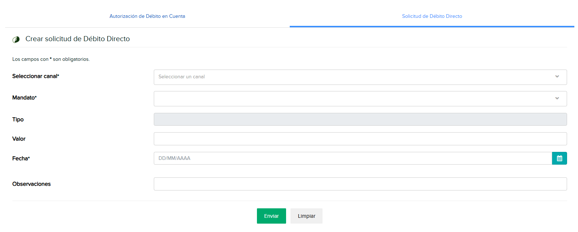Click the 'Mandato*' field label
This screenshot has height=232, width=578.
click(24, 98)
